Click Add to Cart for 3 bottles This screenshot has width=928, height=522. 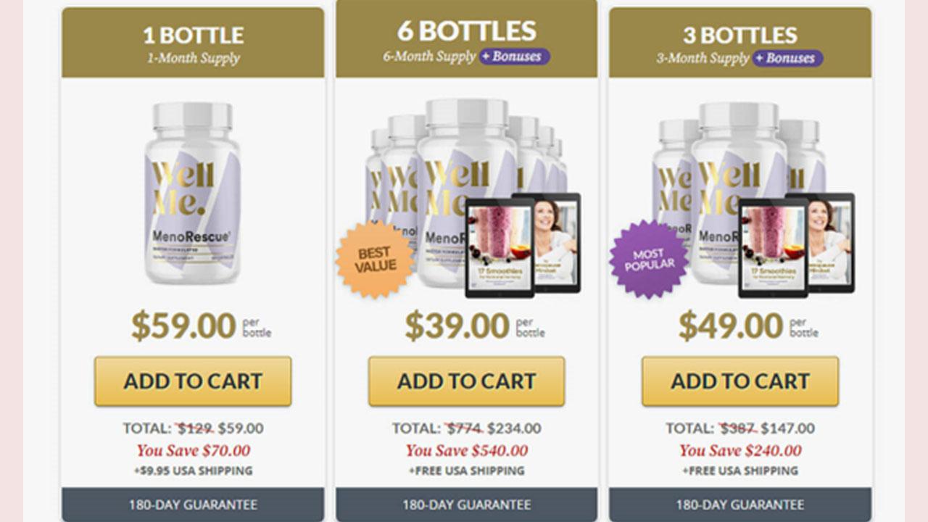coord(740,381)
